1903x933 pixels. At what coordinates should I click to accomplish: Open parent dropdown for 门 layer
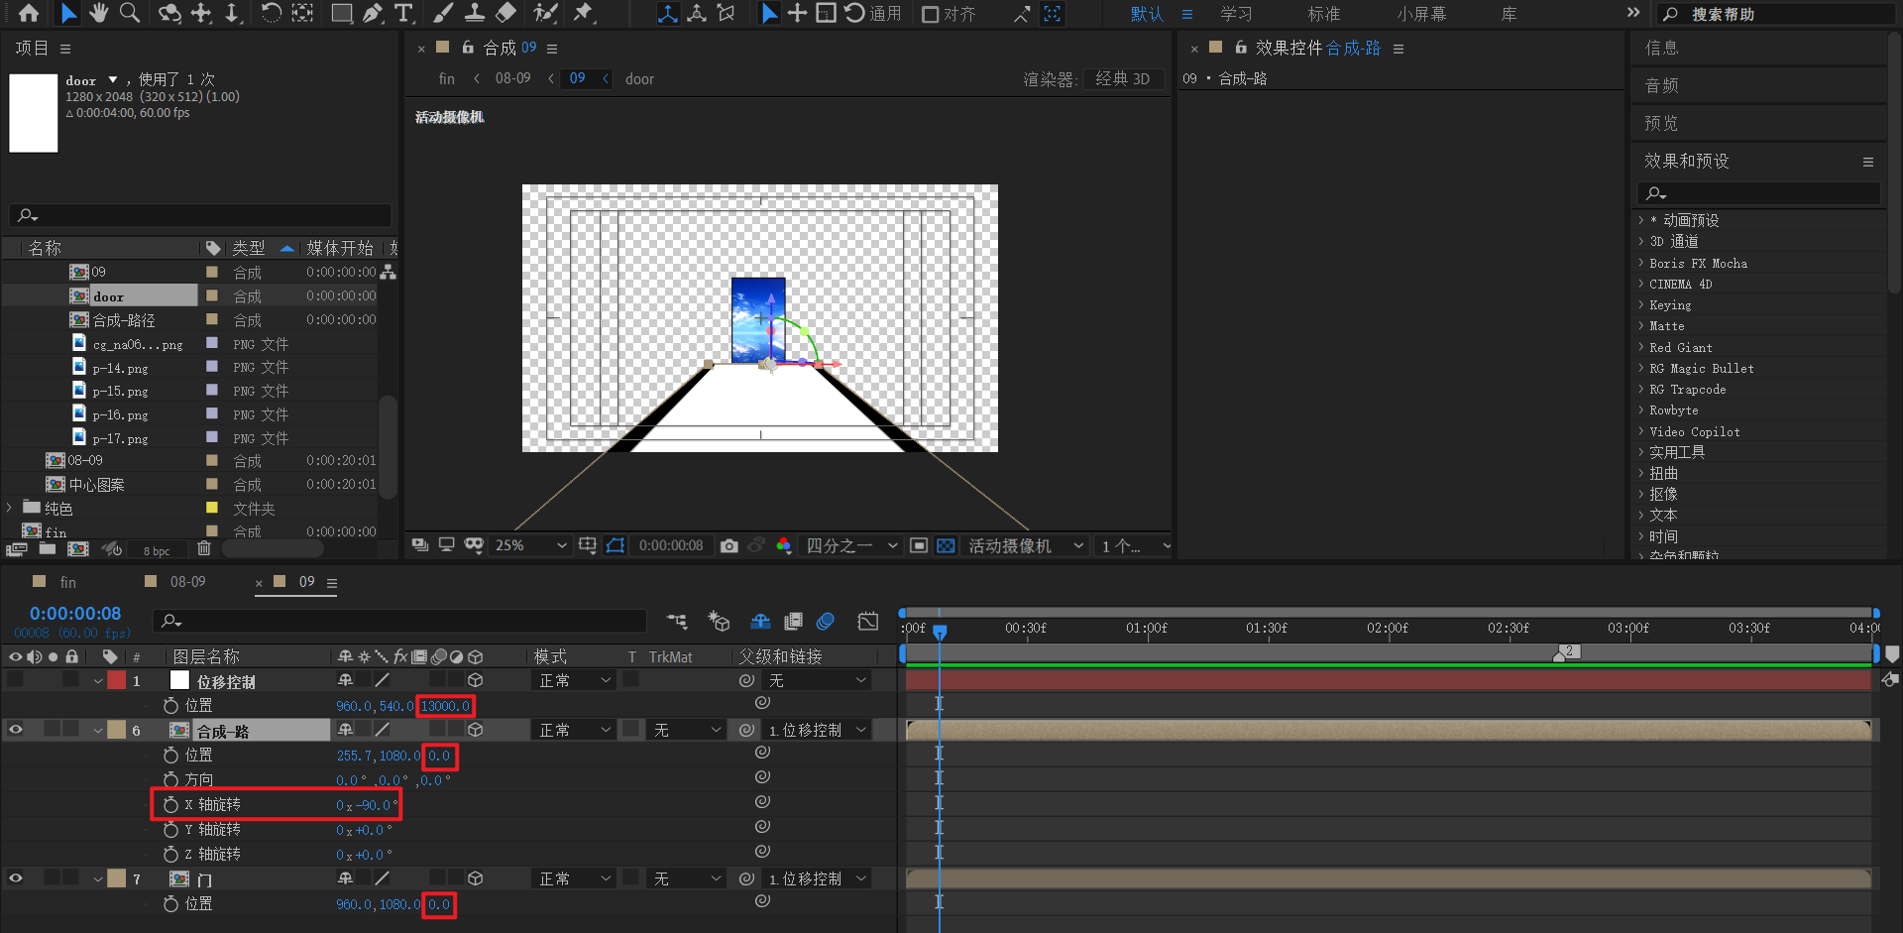pyautogui.click(x=817, y=878)
